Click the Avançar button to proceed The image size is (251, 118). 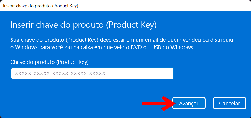click(x=189, y=103)
